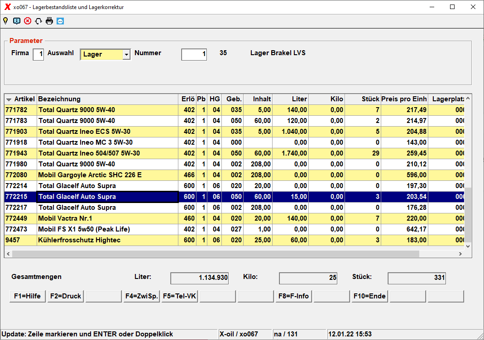Screen dimensions: 484x340
Task: Click the up arrow of the table's vertical scrollbar
Action: pyautogui.click(x=468, y=98)
